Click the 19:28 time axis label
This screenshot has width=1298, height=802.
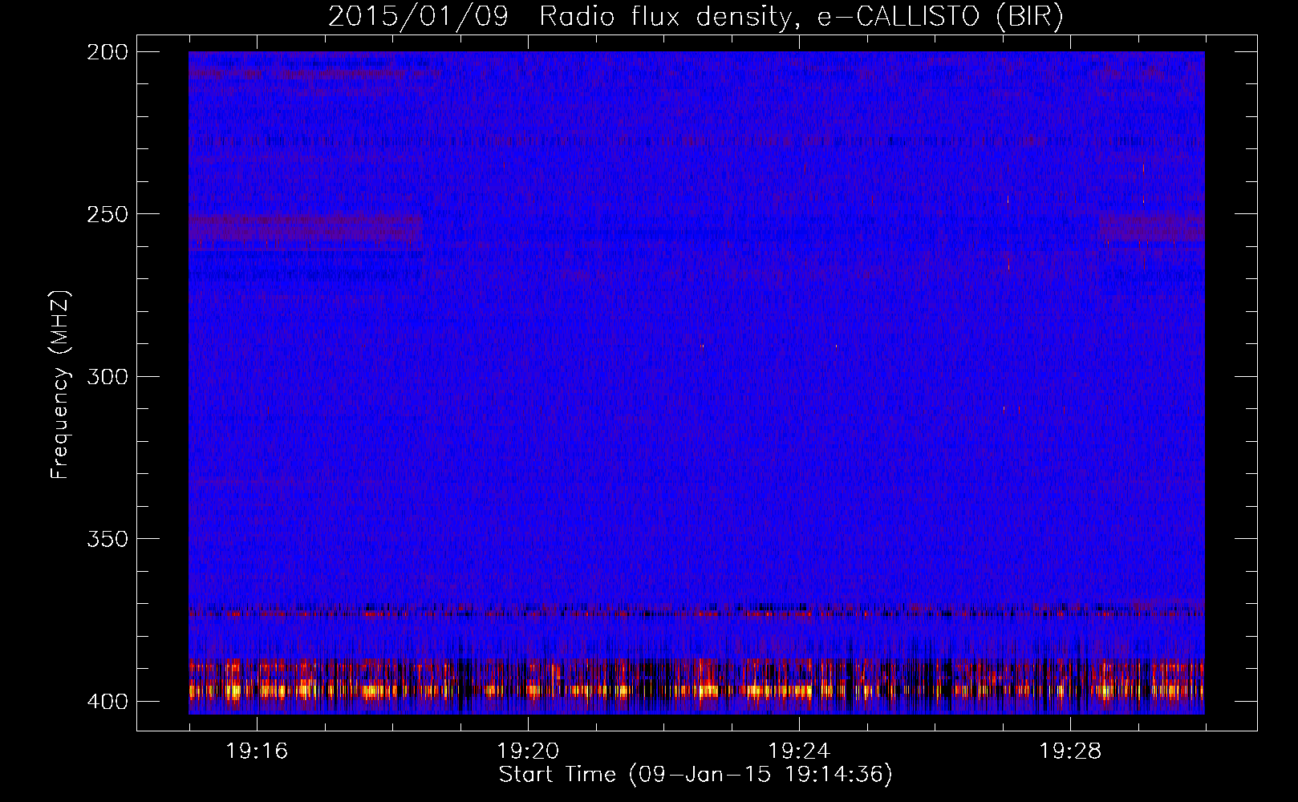tap(1070, 751)
